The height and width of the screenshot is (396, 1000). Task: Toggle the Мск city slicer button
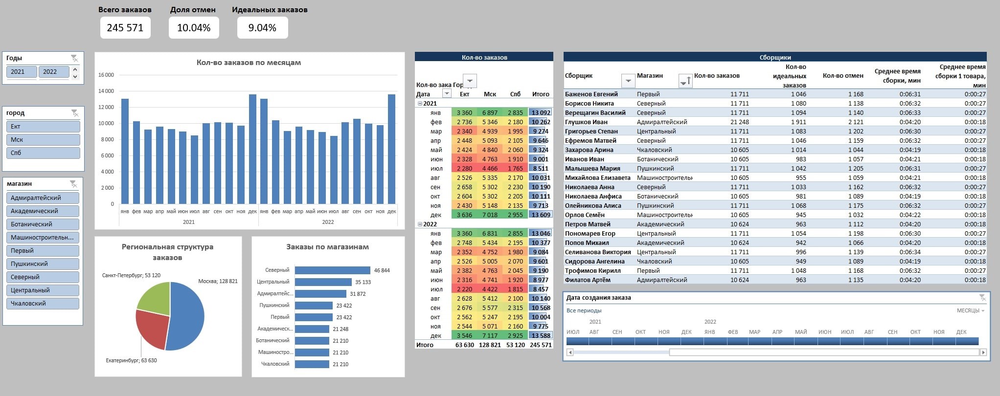[x=43, y=140]
